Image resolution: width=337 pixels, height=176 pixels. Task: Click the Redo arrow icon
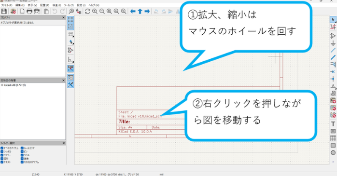click(x=62, y=11)
